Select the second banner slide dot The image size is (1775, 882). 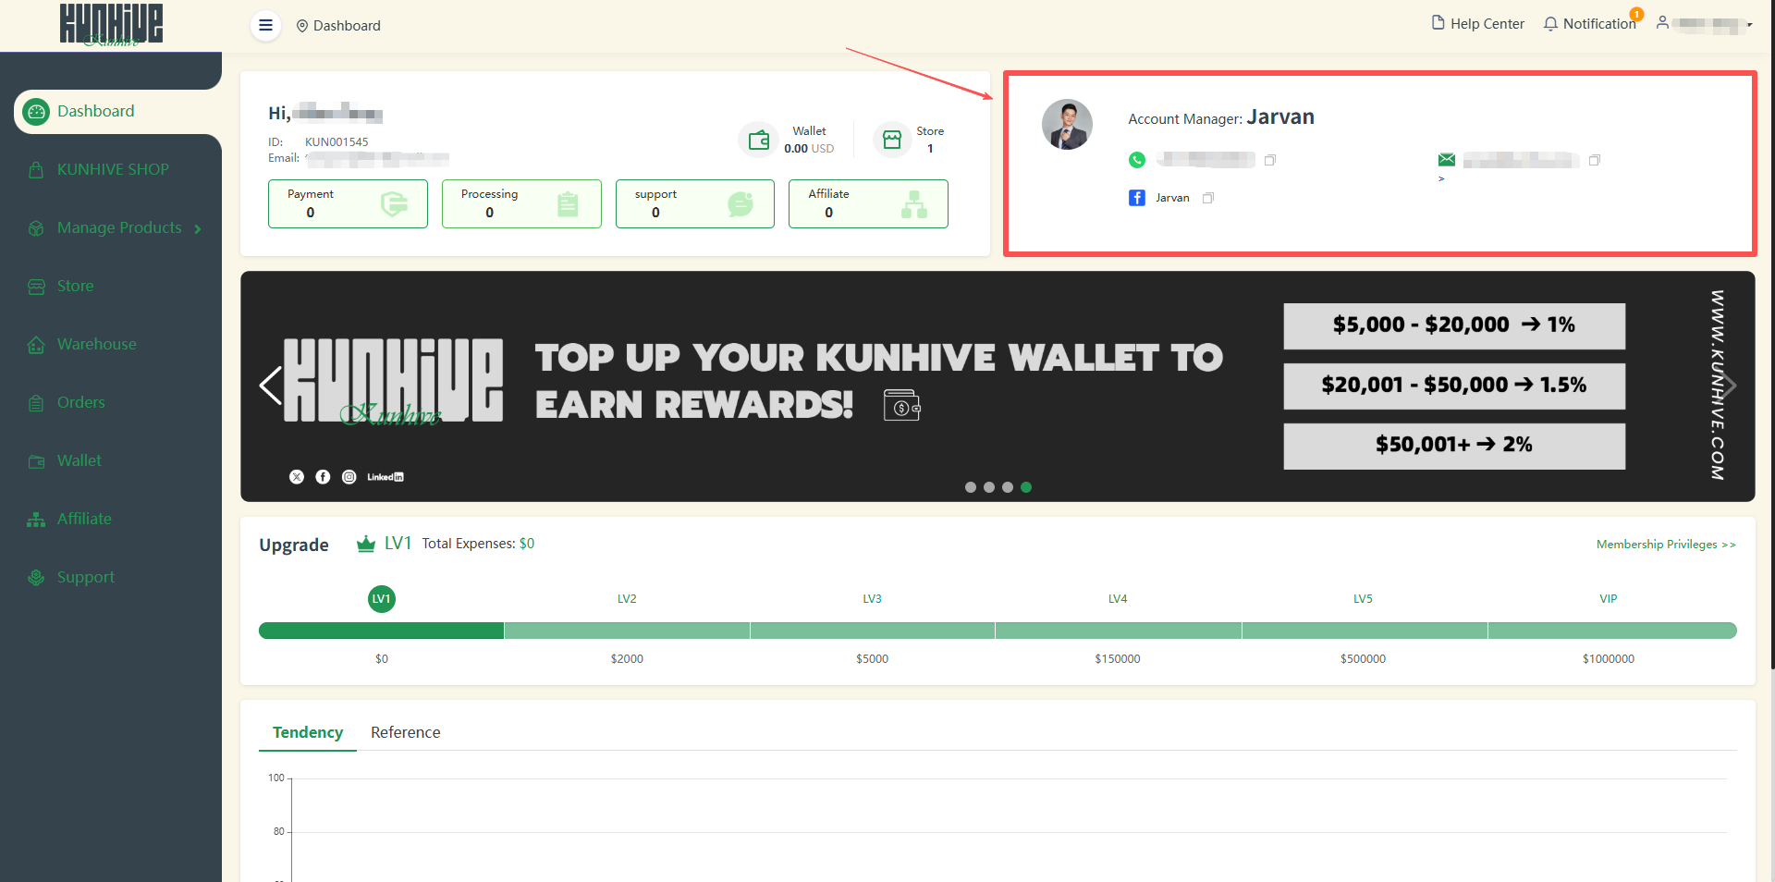coord(989,487)
